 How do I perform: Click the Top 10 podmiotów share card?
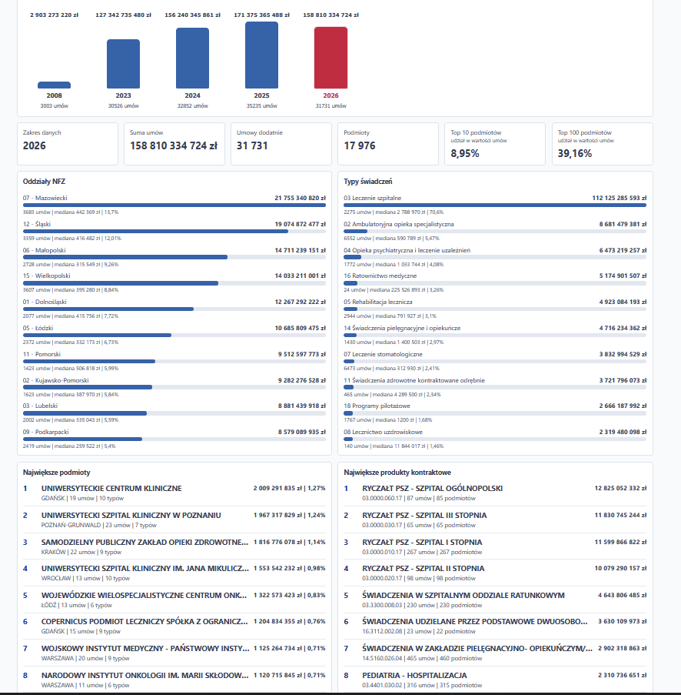tap(495, 144)
